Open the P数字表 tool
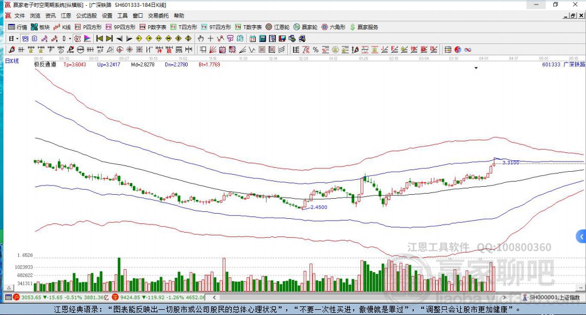The height and width of the screenshot is (315, 586). (x=153, y=27)
